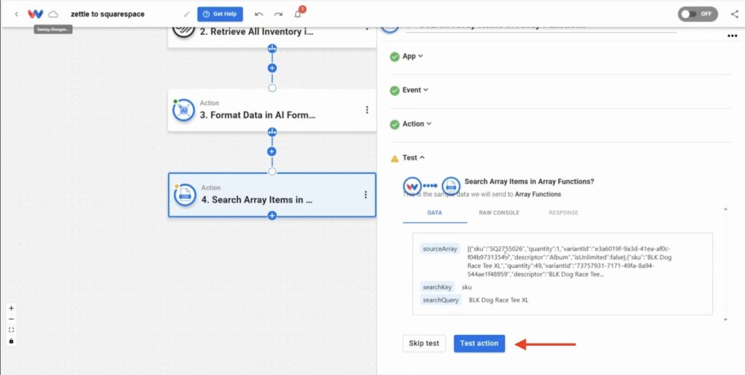Zoom in on the canvas
The image size is (745, 375).
click(x=12, y=308)
